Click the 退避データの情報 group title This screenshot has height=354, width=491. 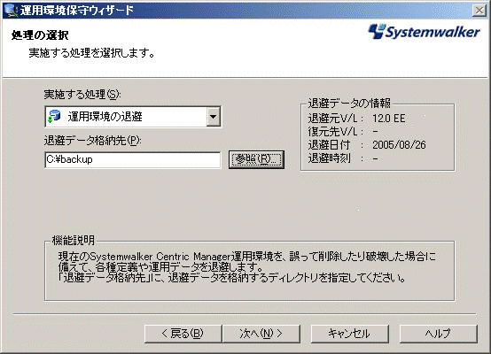(349, 104)
